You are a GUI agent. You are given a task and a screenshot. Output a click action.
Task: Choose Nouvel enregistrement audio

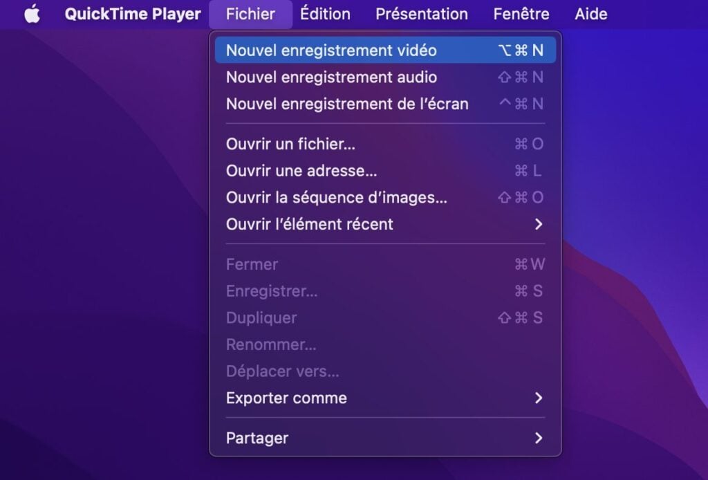(x=385, y=77)
